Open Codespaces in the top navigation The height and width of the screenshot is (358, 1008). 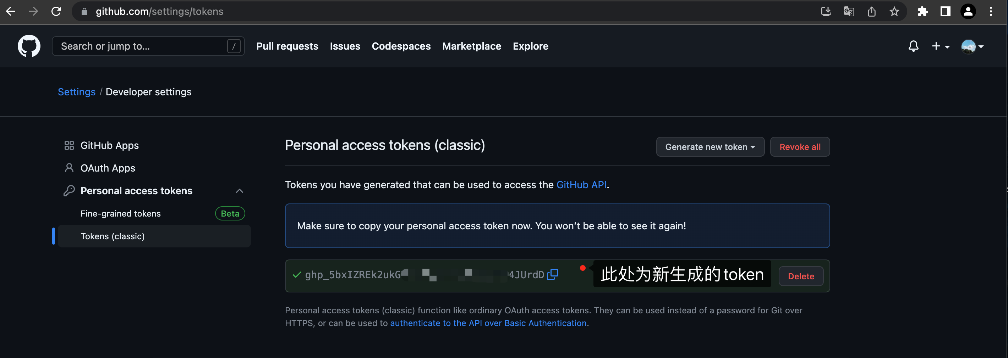pos(401,46)
